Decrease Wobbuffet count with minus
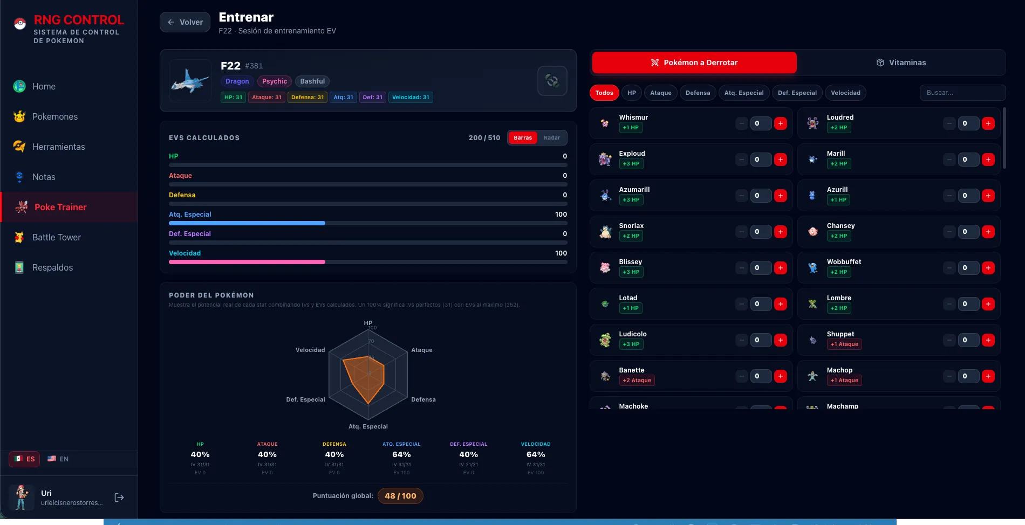 click(x=949, y=268)
